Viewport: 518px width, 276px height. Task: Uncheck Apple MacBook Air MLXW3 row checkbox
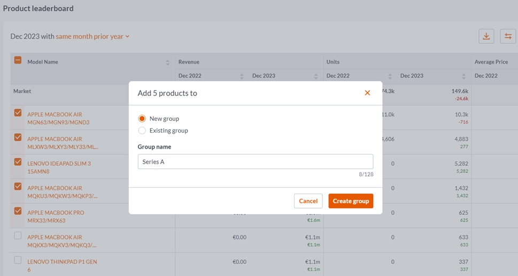(18, 137)
